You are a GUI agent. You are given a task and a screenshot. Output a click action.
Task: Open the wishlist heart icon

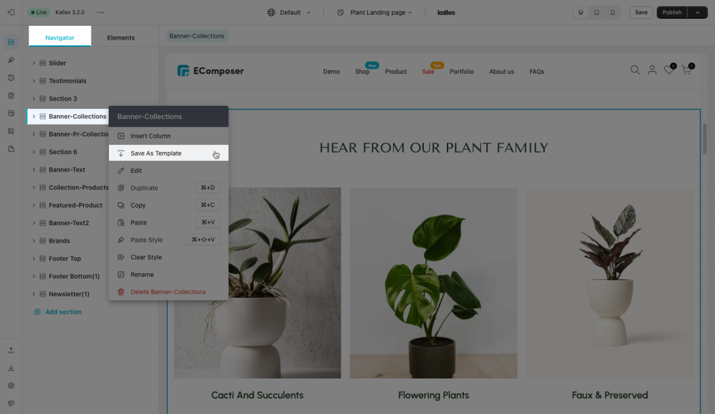tap(669, 70)
